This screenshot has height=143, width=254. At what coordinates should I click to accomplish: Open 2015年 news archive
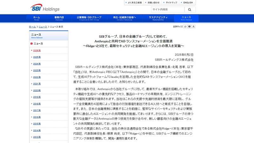pos(37,124)
